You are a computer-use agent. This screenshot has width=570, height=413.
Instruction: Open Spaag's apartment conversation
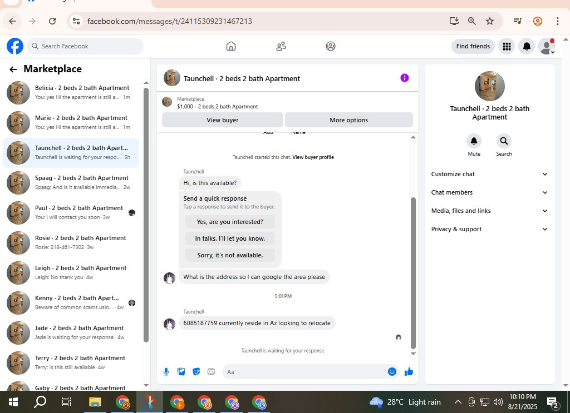(71, 182)
